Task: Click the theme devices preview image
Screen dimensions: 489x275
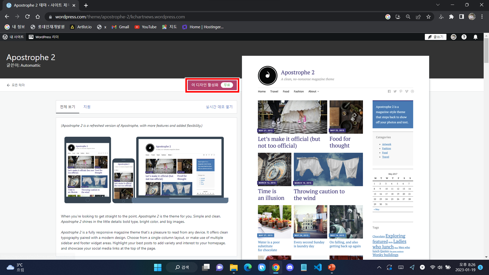Action: coord(146,170)
